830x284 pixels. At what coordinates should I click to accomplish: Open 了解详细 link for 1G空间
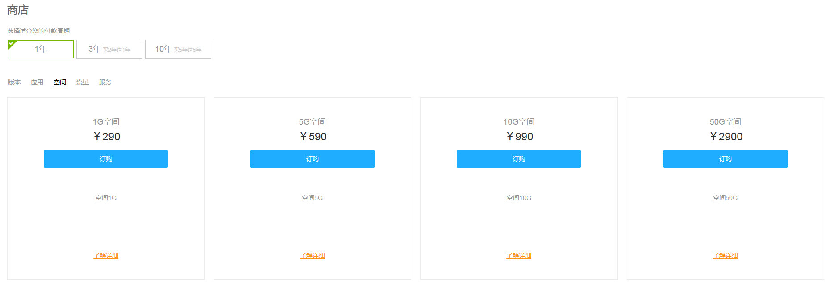click(x=106, y=255)
